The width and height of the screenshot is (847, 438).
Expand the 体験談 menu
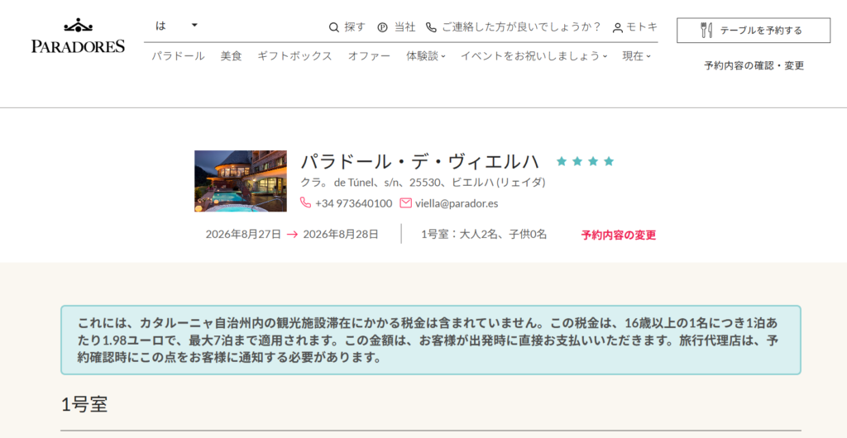click(x=426, y=56)
